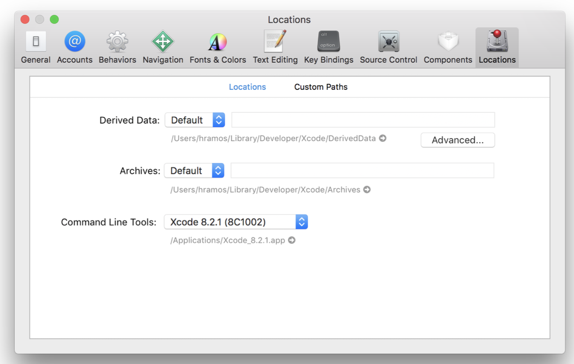Image resolution: width=574 pixels, height=364 pixels.
Task: Click the Derived Data label
Action: [130, 120]
